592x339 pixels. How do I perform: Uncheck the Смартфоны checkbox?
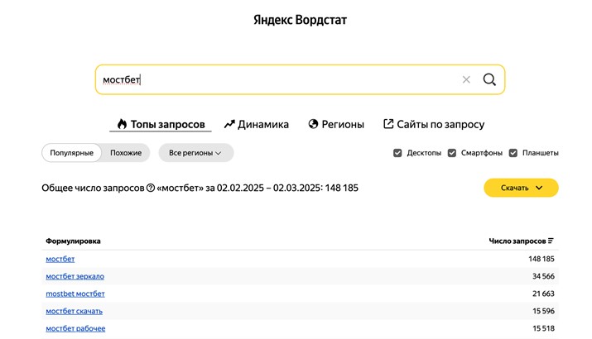click(x=451, y=153)
